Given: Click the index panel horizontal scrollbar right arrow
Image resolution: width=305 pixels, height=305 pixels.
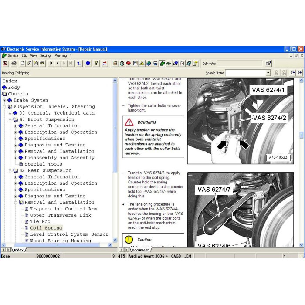Looking at the screenshot, I should pyautogui.click(x=110, y=245).
